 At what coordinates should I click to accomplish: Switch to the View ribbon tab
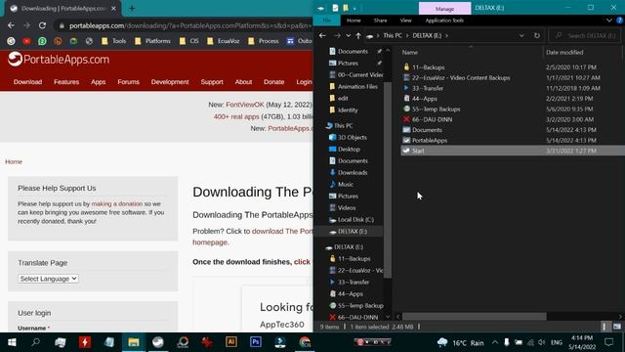406,21
